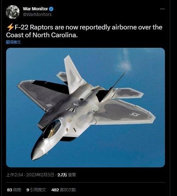Click the lightning bolt emoji in tweet
177x196 pixels.
click(x=10, y=27)
